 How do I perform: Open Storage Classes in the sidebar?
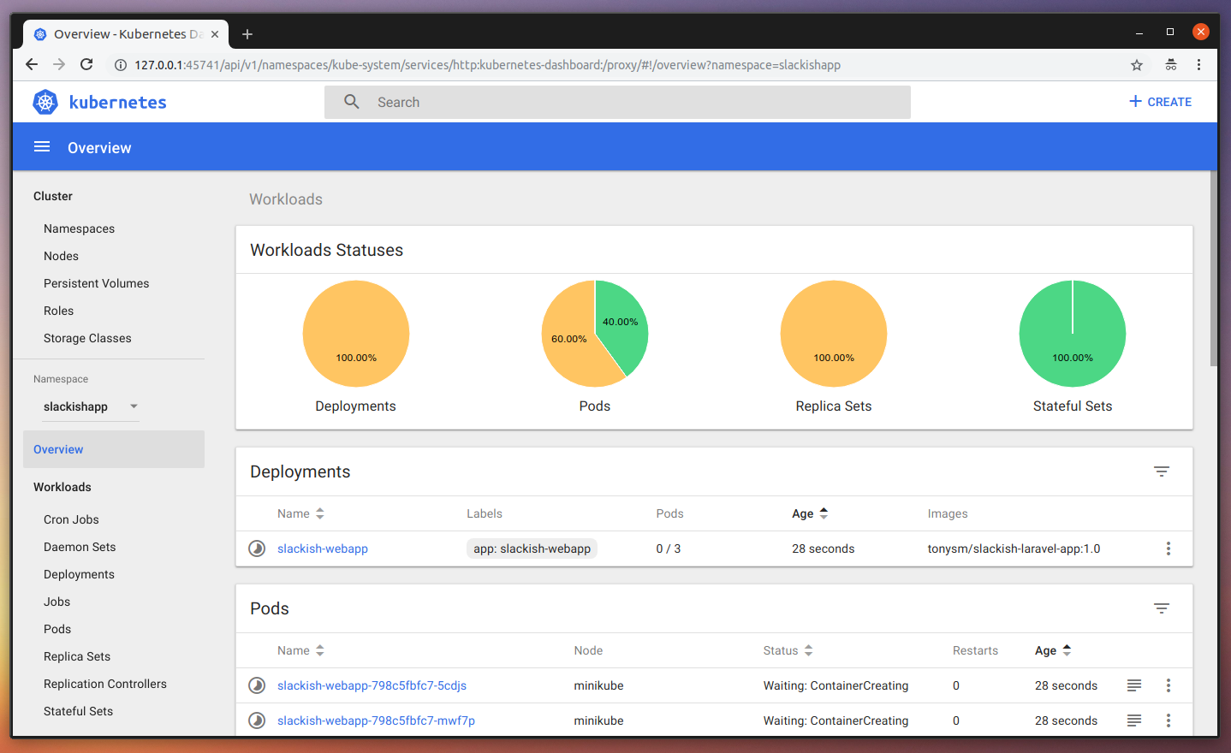click(87, 338)
